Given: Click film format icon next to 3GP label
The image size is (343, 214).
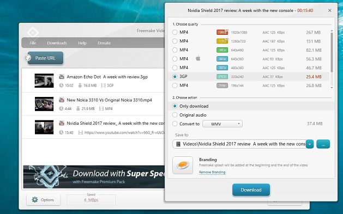Looking at the screenshot, I should tap(103, 85).
